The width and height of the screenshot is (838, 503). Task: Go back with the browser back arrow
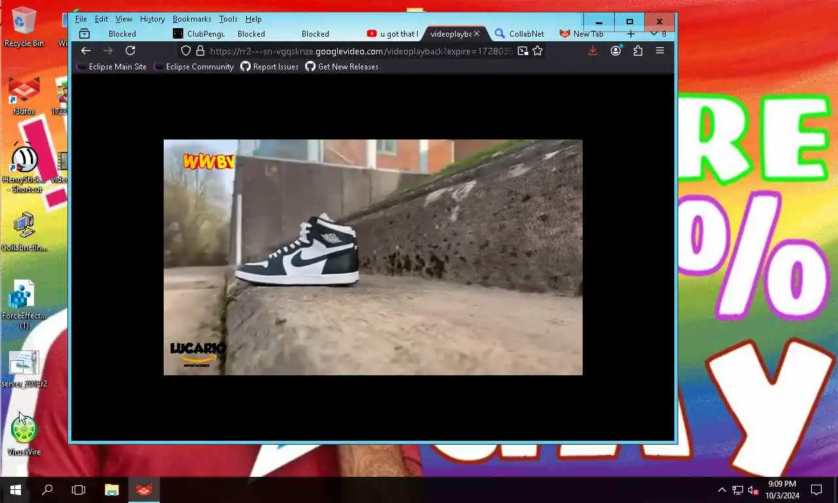pyautogui.click(x=86, y=50)
